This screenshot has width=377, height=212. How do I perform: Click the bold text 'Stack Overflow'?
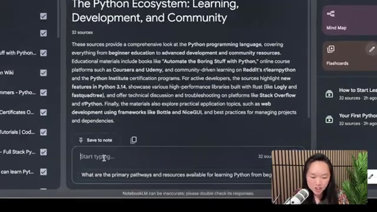(x=277, y=95)
